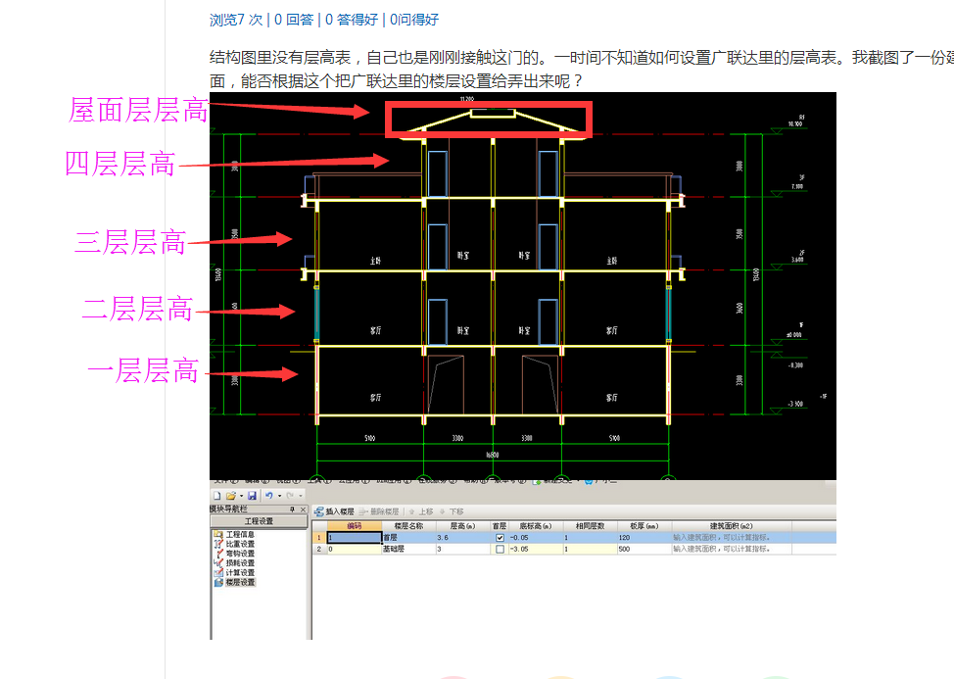Toggle the 首层 checkbox in the 基础层 row
This screenshot has width=954, height=679.
(500, 549)
